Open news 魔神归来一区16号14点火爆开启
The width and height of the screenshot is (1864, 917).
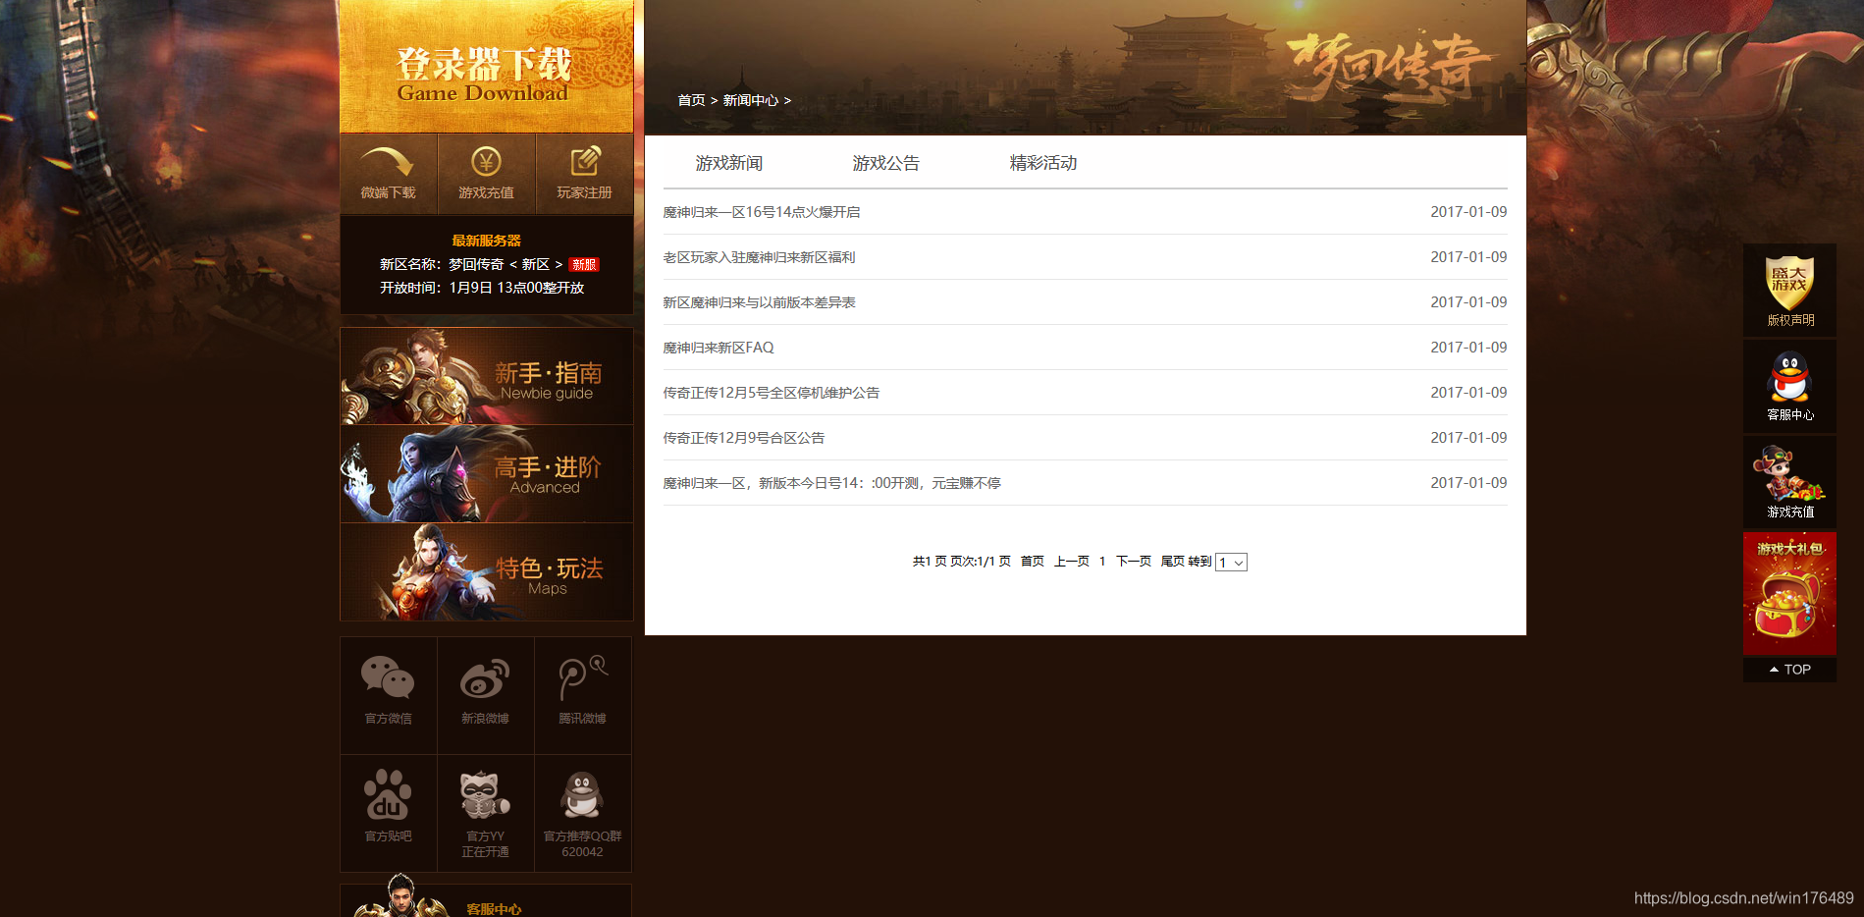coord(761,212)
